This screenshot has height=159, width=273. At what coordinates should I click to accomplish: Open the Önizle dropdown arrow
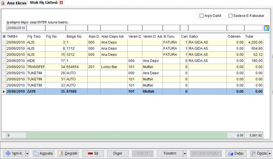(269, 154)
